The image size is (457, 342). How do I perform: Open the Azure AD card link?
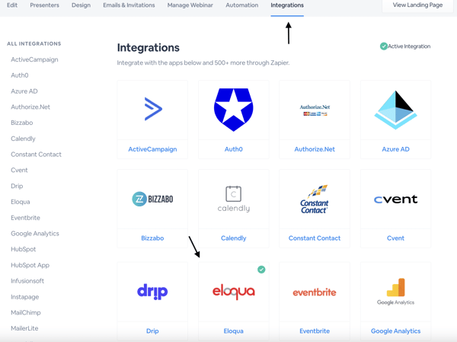coord(395,149)
